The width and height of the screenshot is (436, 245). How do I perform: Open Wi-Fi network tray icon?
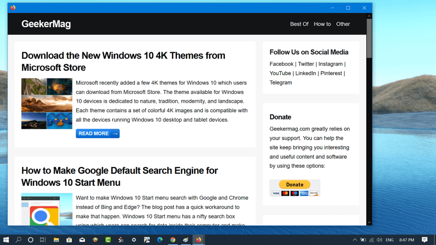pos(371,240)
